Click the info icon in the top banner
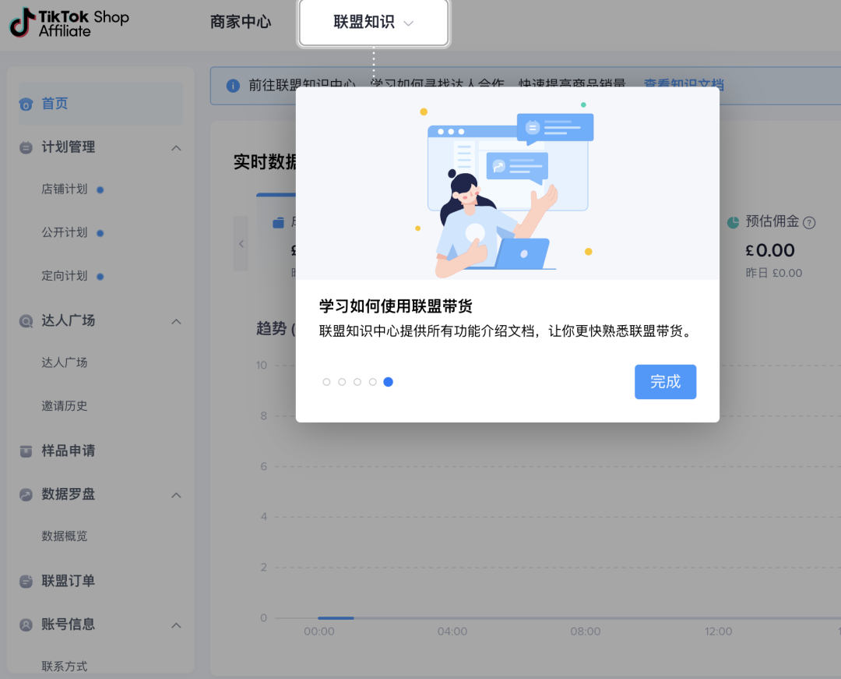The height and width of the screenshot is (679, 841). pos(233,86)
